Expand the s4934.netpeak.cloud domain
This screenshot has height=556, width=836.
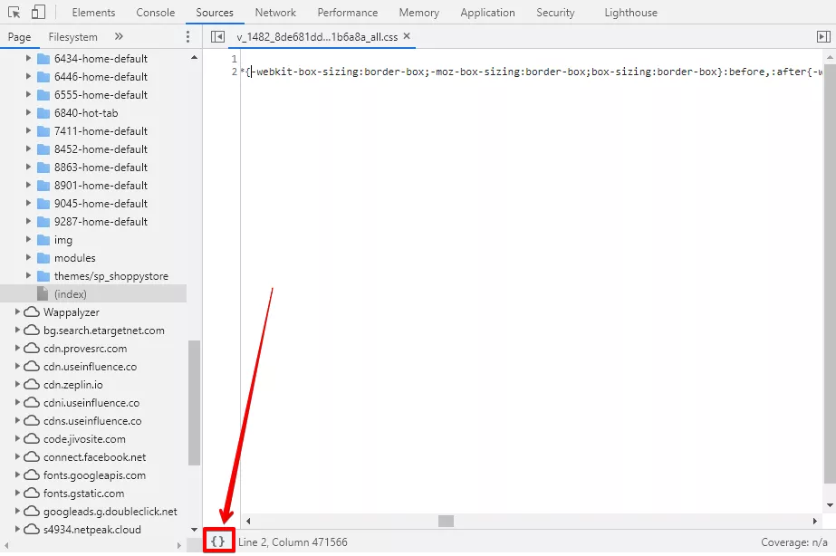point(17,530)
